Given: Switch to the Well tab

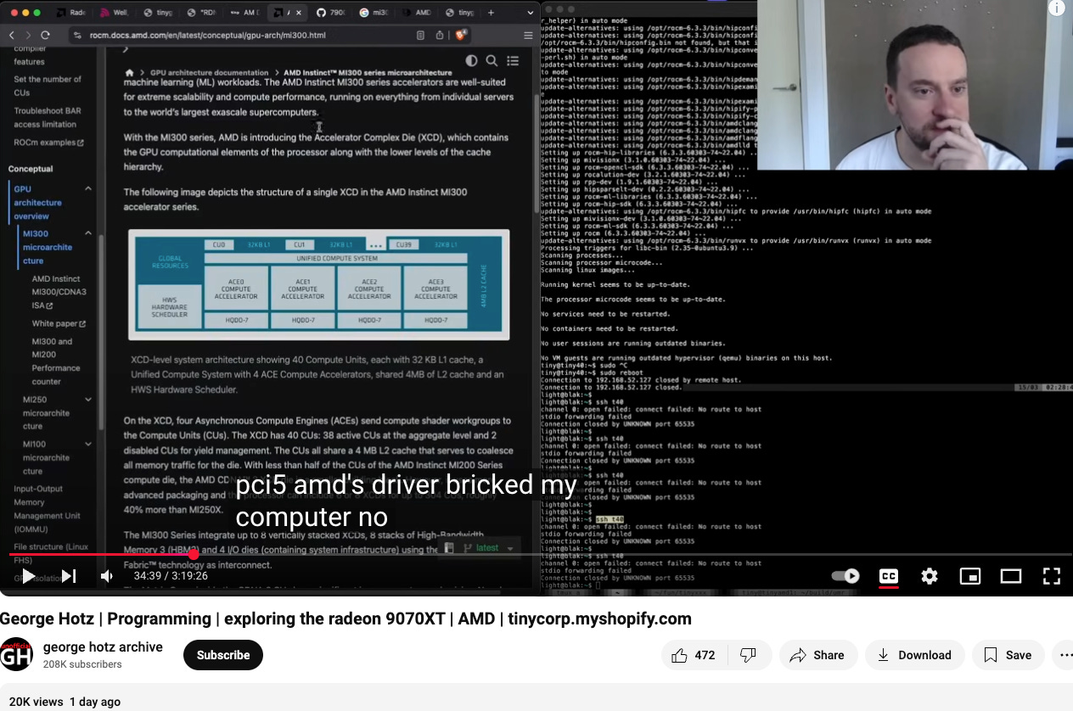Looking at the screenshot, I should 114,13.
